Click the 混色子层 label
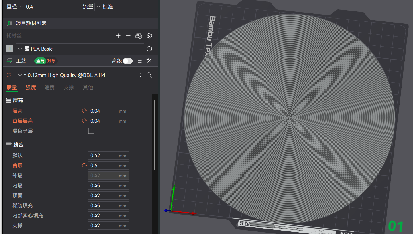The height and width of the screenshot is (234, 413). click(x=23, y=131)
